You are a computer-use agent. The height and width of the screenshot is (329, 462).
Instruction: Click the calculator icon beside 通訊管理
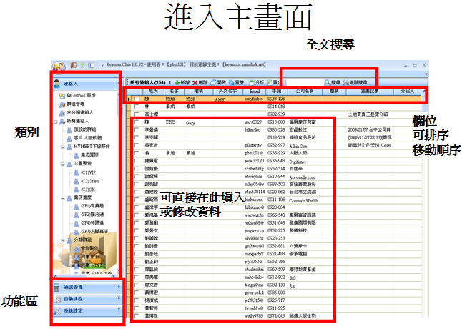coord(56,288)
